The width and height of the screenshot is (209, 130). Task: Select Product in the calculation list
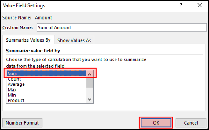point(16,100)
